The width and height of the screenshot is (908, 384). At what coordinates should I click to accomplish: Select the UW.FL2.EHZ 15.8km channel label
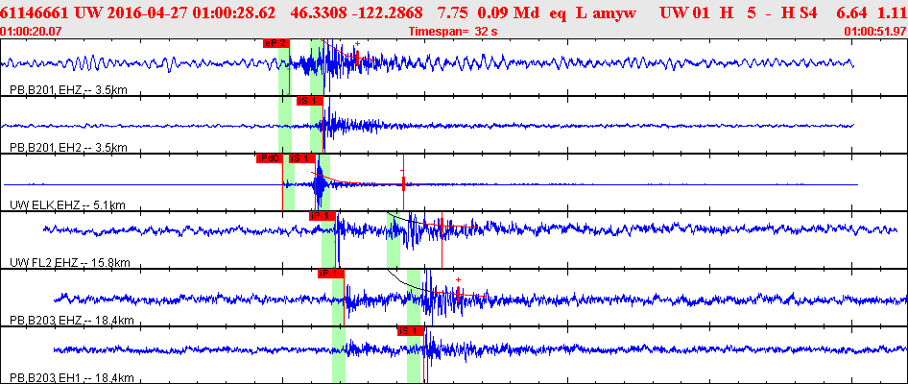click(70, 263)
